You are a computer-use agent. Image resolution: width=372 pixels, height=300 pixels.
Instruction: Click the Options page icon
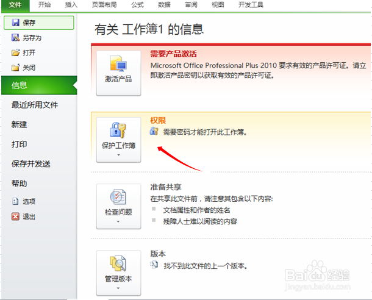click(x=15, y=201)
